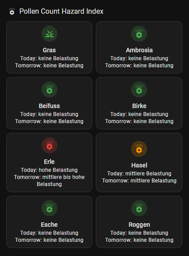Click the Birke name label
Screen dimensions: 189x256
[139, 106]
